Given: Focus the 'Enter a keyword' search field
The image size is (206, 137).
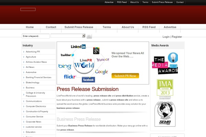Looking at the screenshot, I should [x=36, y=36].
